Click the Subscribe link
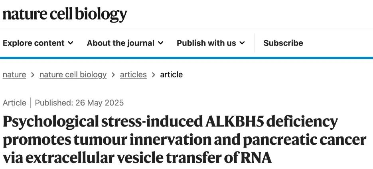Viewport: 373px width, 169px height. [x=283, y=43]
